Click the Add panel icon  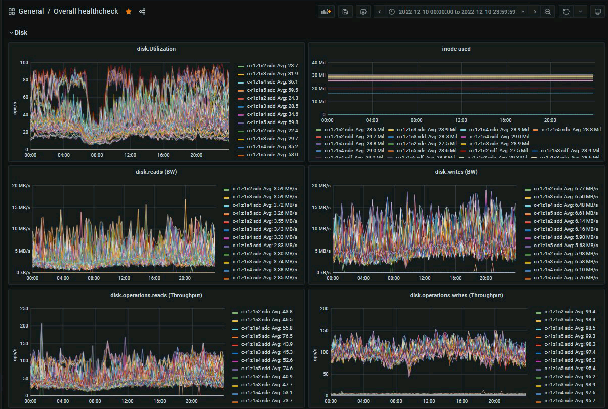pos(326,12)
